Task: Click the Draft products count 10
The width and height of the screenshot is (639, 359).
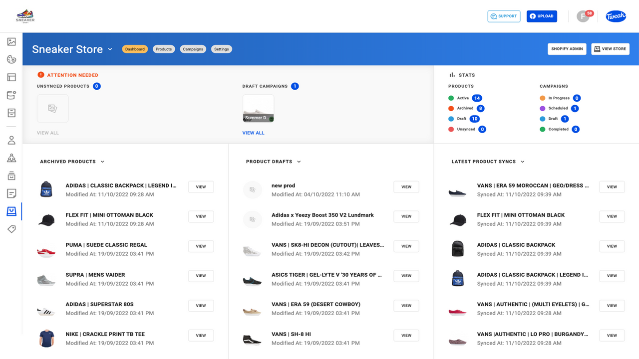Action: [x=475, y=119]
